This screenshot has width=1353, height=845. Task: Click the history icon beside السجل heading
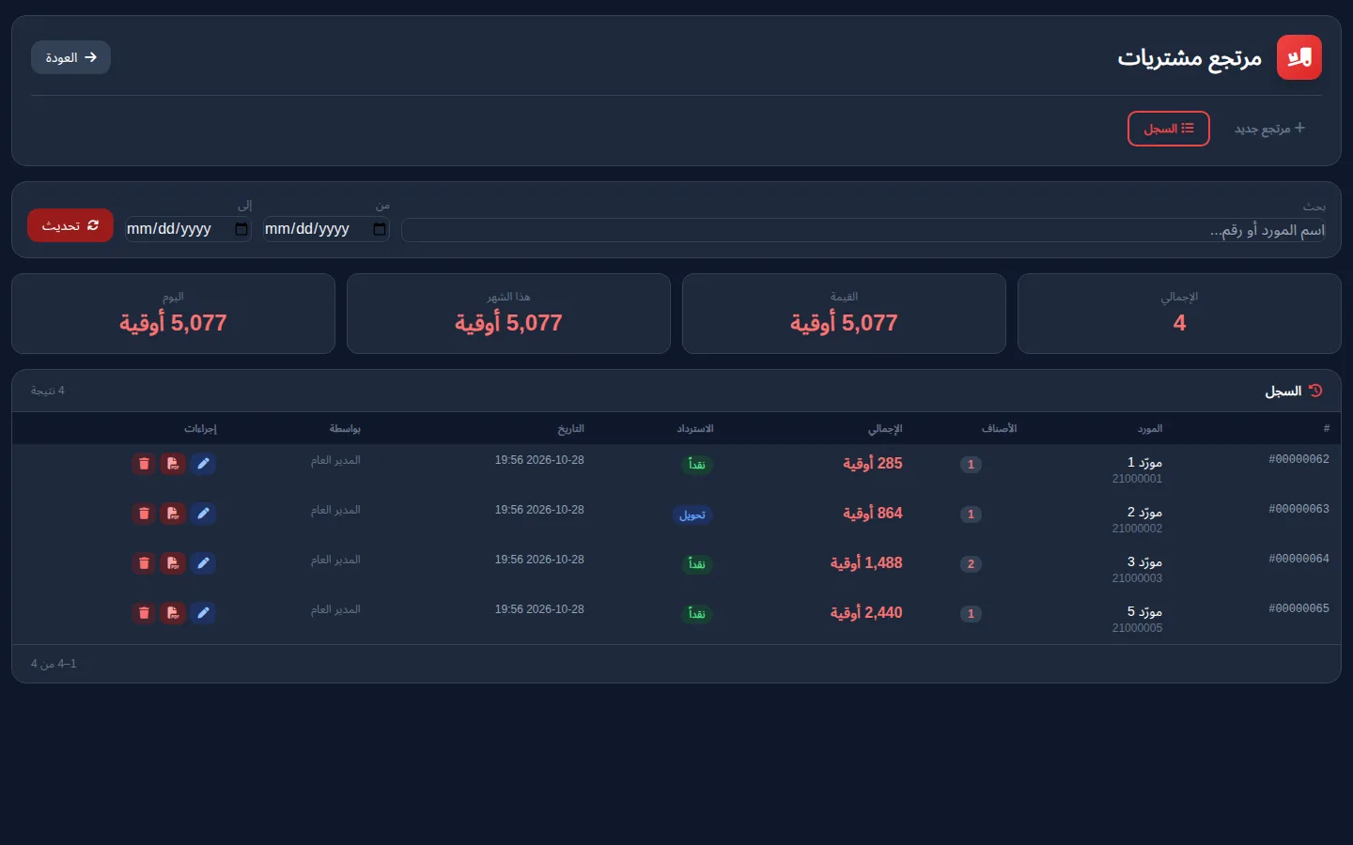pos(1315,391)
